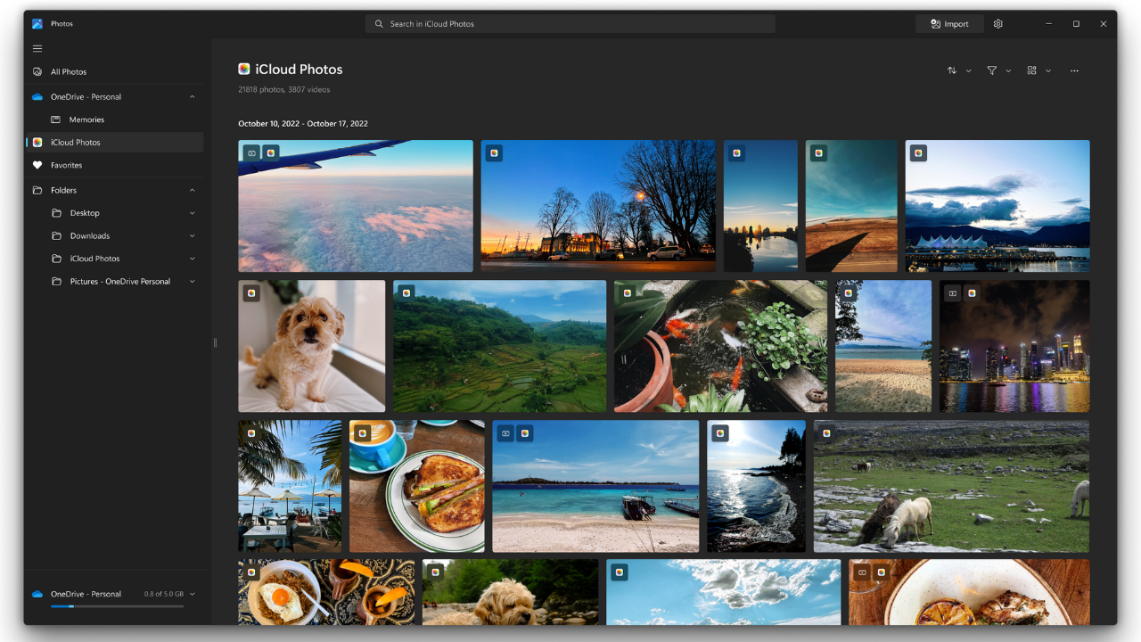
Task: Expand the OneDrive storage chevron
Action: click(x=193, y=594)
